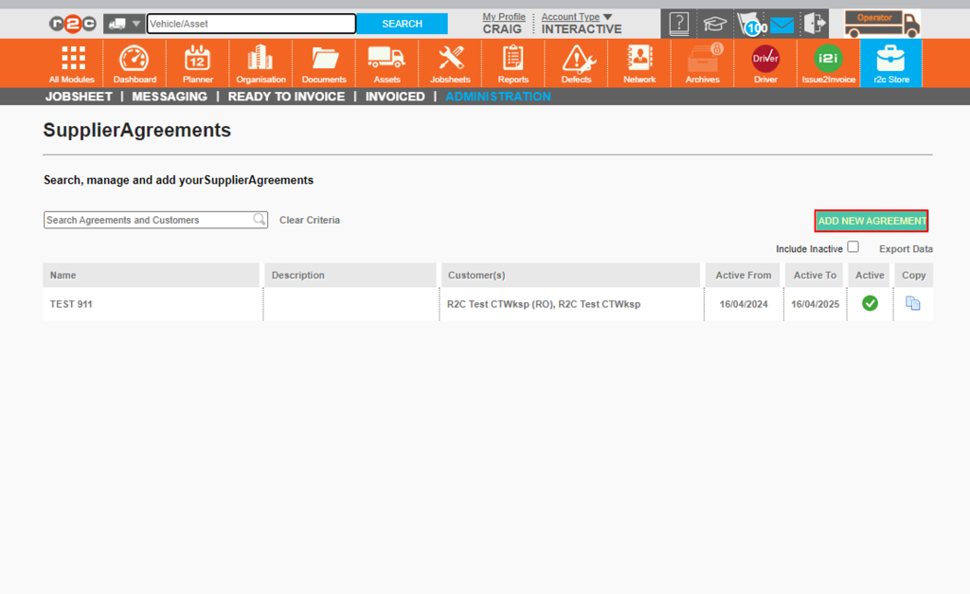Open the TEST 911 agreement row
Image resolution: width=970 pixels, height=594 pixels.
tap(488, 304)
